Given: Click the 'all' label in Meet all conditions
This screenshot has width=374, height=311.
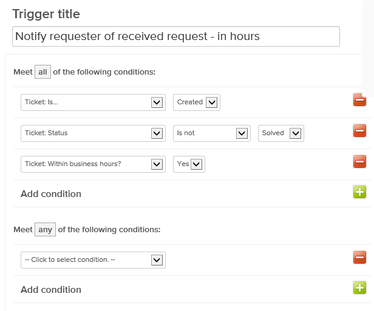Looking at the screenshot, I should click(x=42, y=72).
